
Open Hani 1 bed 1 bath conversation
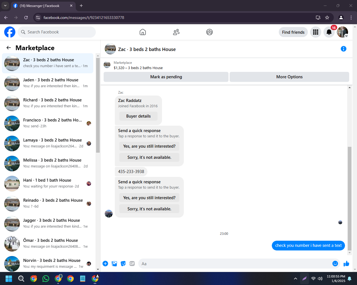[x=47, y=183]
